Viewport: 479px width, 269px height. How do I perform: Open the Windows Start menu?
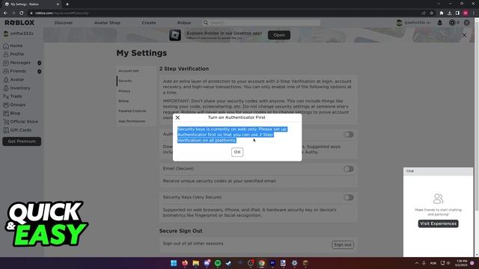(x=174, y=263)
